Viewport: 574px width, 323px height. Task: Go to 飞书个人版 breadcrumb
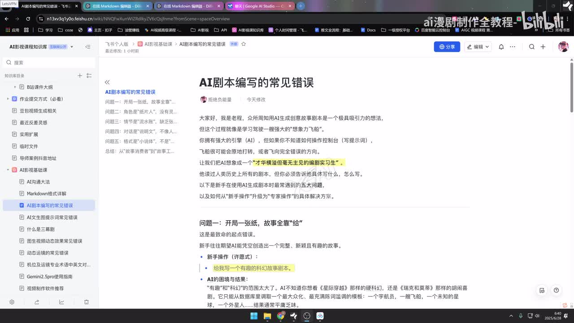(117, 44)
